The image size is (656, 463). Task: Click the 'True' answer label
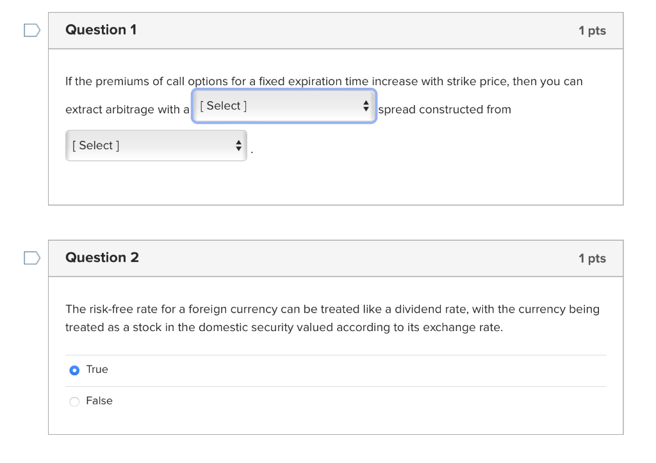click(x=97, y=370)
